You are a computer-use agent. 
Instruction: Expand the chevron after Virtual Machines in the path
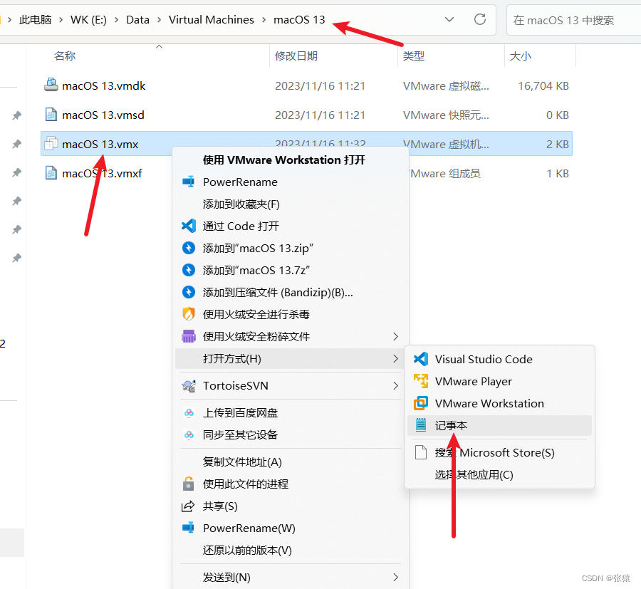click(x=264, y=20)
